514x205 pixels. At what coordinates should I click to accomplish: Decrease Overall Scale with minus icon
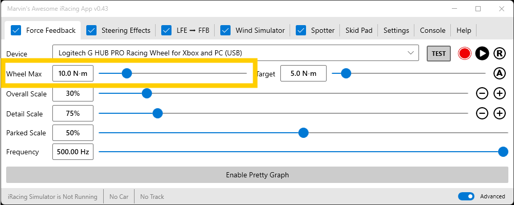(x=482, y=93)
